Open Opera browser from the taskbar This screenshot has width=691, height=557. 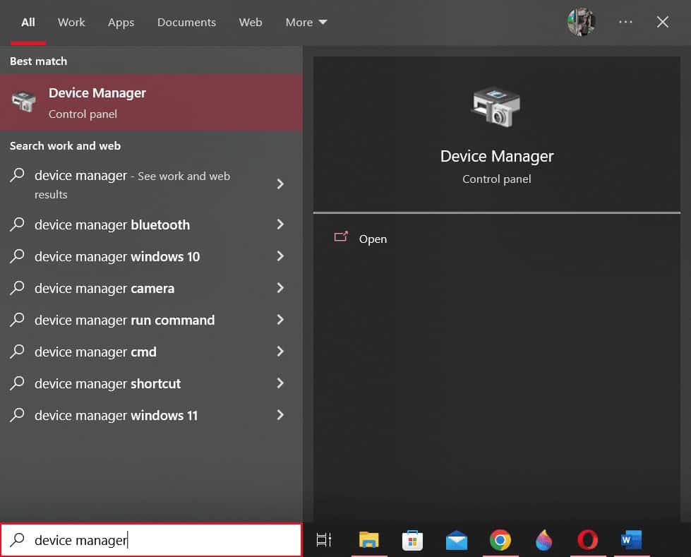tap(587, 540)
